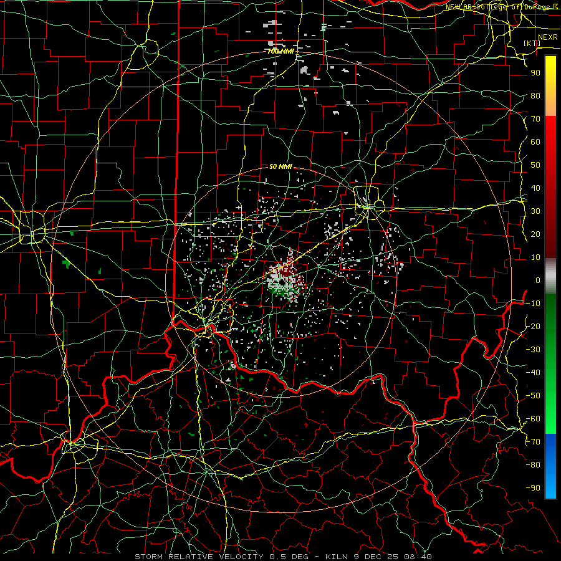The image size is (561, 561).
Task: Click the positive '60' velocity scale label
Action: point(535,142)
